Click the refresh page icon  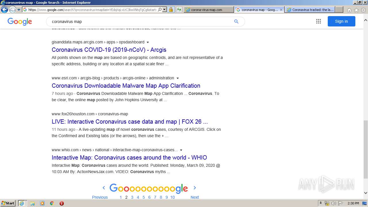(x=179, y=9)
